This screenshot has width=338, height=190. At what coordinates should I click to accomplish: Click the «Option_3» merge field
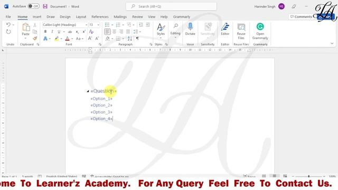pyautogui.click(x=101, y=112)
